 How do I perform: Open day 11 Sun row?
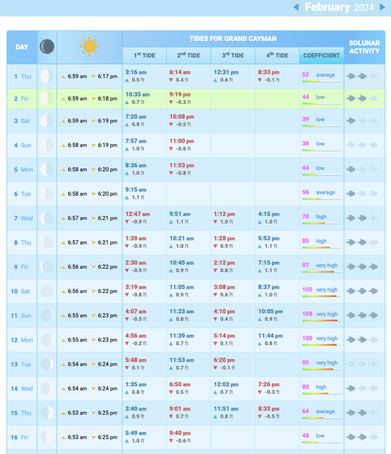tap(21, 316)
